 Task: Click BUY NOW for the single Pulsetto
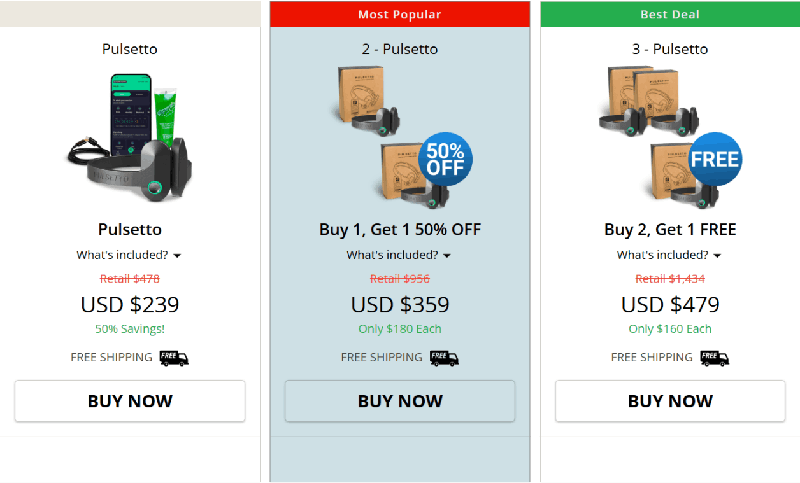click(130, 401)
